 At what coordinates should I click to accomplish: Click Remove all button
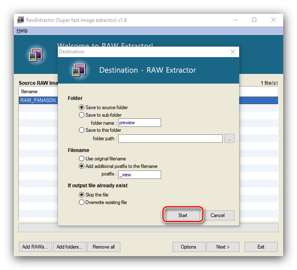pos(104,247)
